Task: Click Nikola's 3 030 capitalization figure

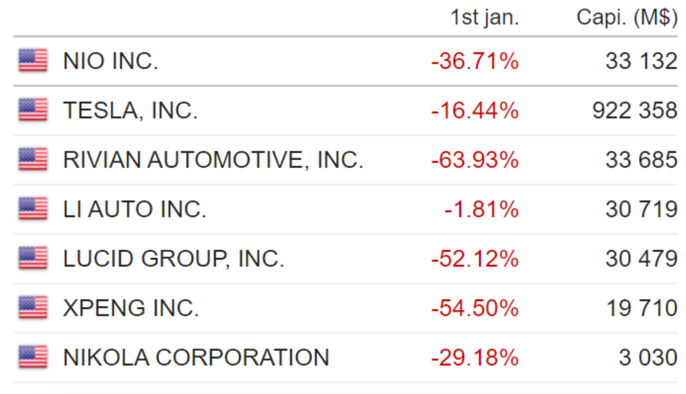Action: point(648,357)
